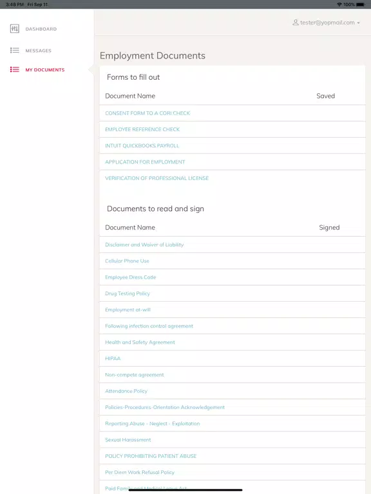The width and height of the screenshot is (371, 494).
Task: Open Attendance Policy document
Action: pyautogui.click(x=126, y=391)
